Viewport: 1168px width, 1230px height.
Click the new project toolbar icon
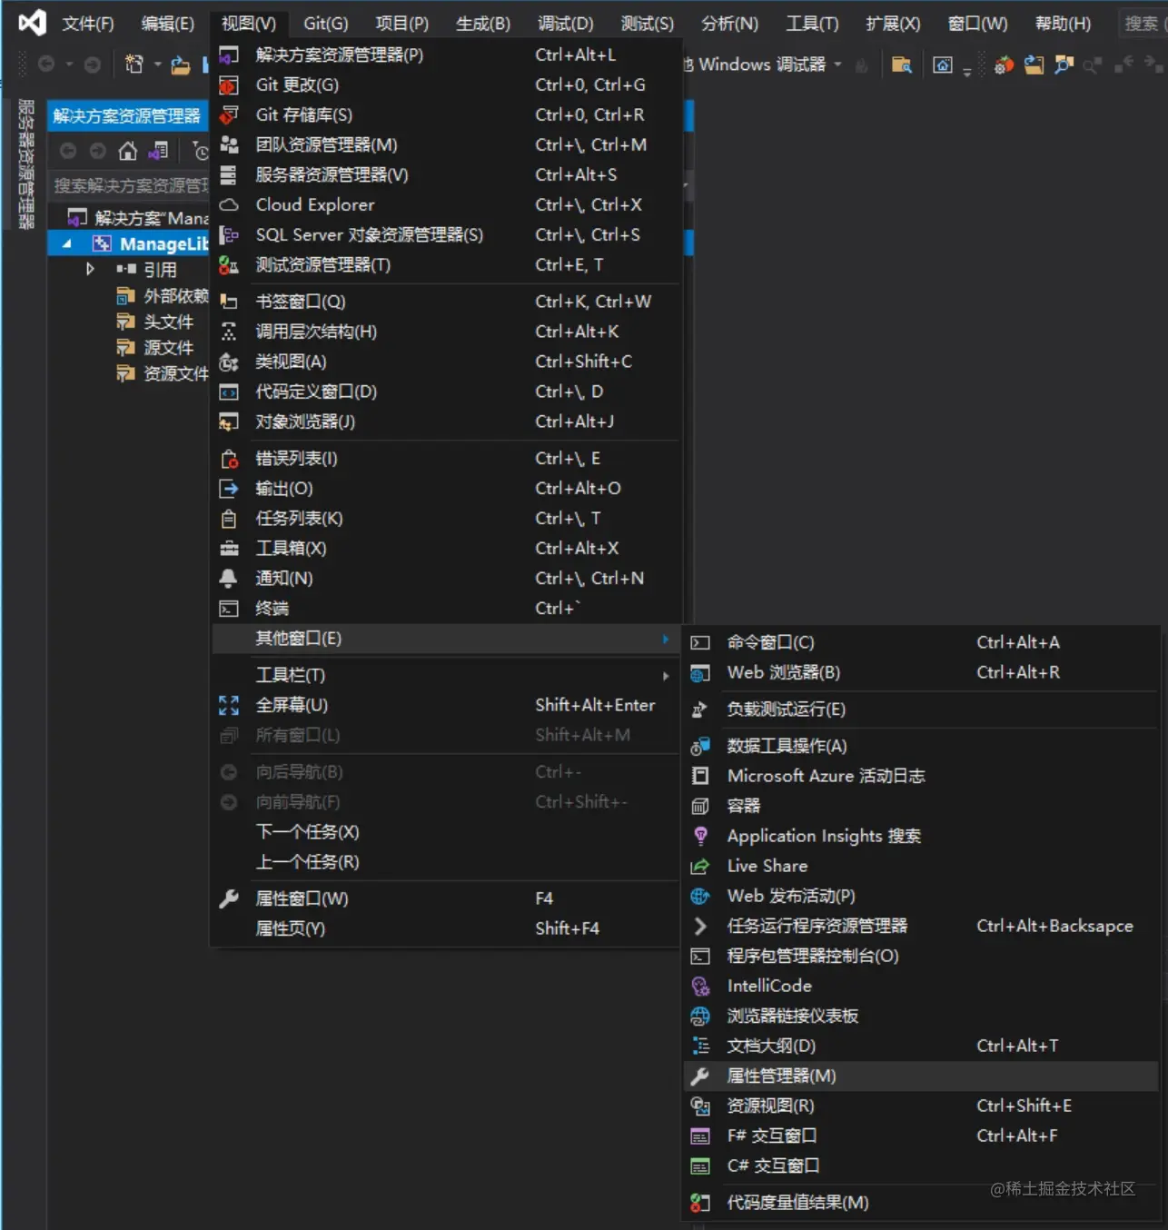point(134,64)
